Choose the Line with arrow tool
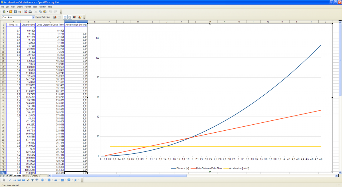This screenshot has height=187, width=342. (14, 180)
